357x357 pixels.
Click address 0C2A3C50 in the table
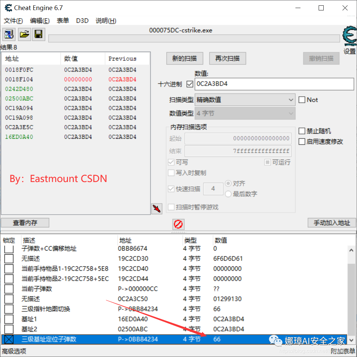133,299
